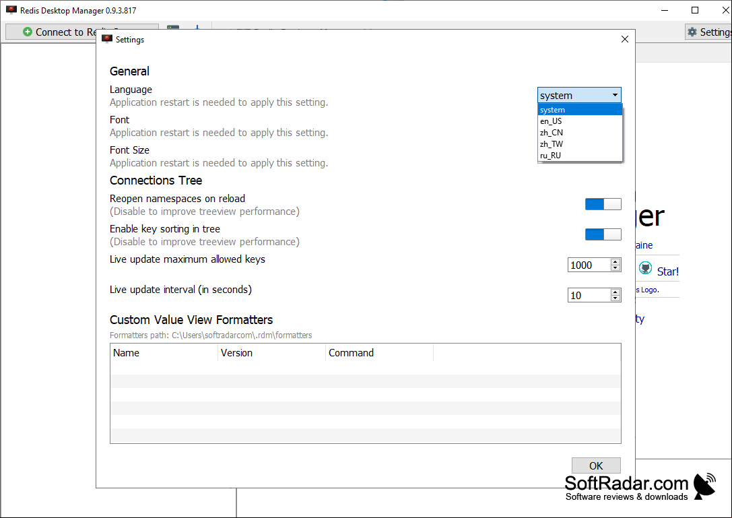Choose en_US from the language list
This screenshot has height=518, width=732.
click(580, 121)
